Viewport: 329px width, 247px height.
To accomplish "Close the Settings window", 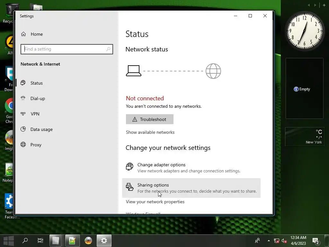I will click(x=265, y=16).
